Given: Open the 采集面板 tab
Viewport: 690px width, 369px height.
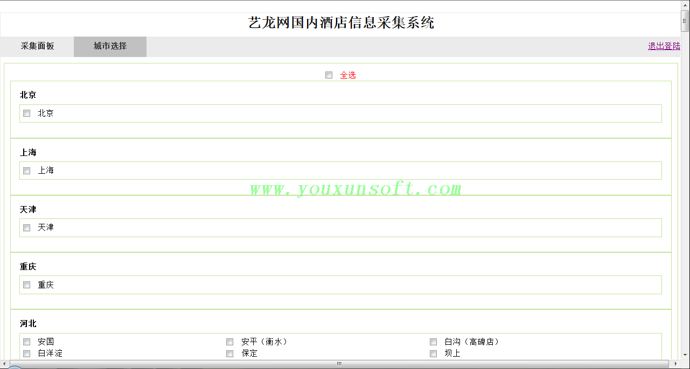Looking at the screenshot, I should 37,46.
